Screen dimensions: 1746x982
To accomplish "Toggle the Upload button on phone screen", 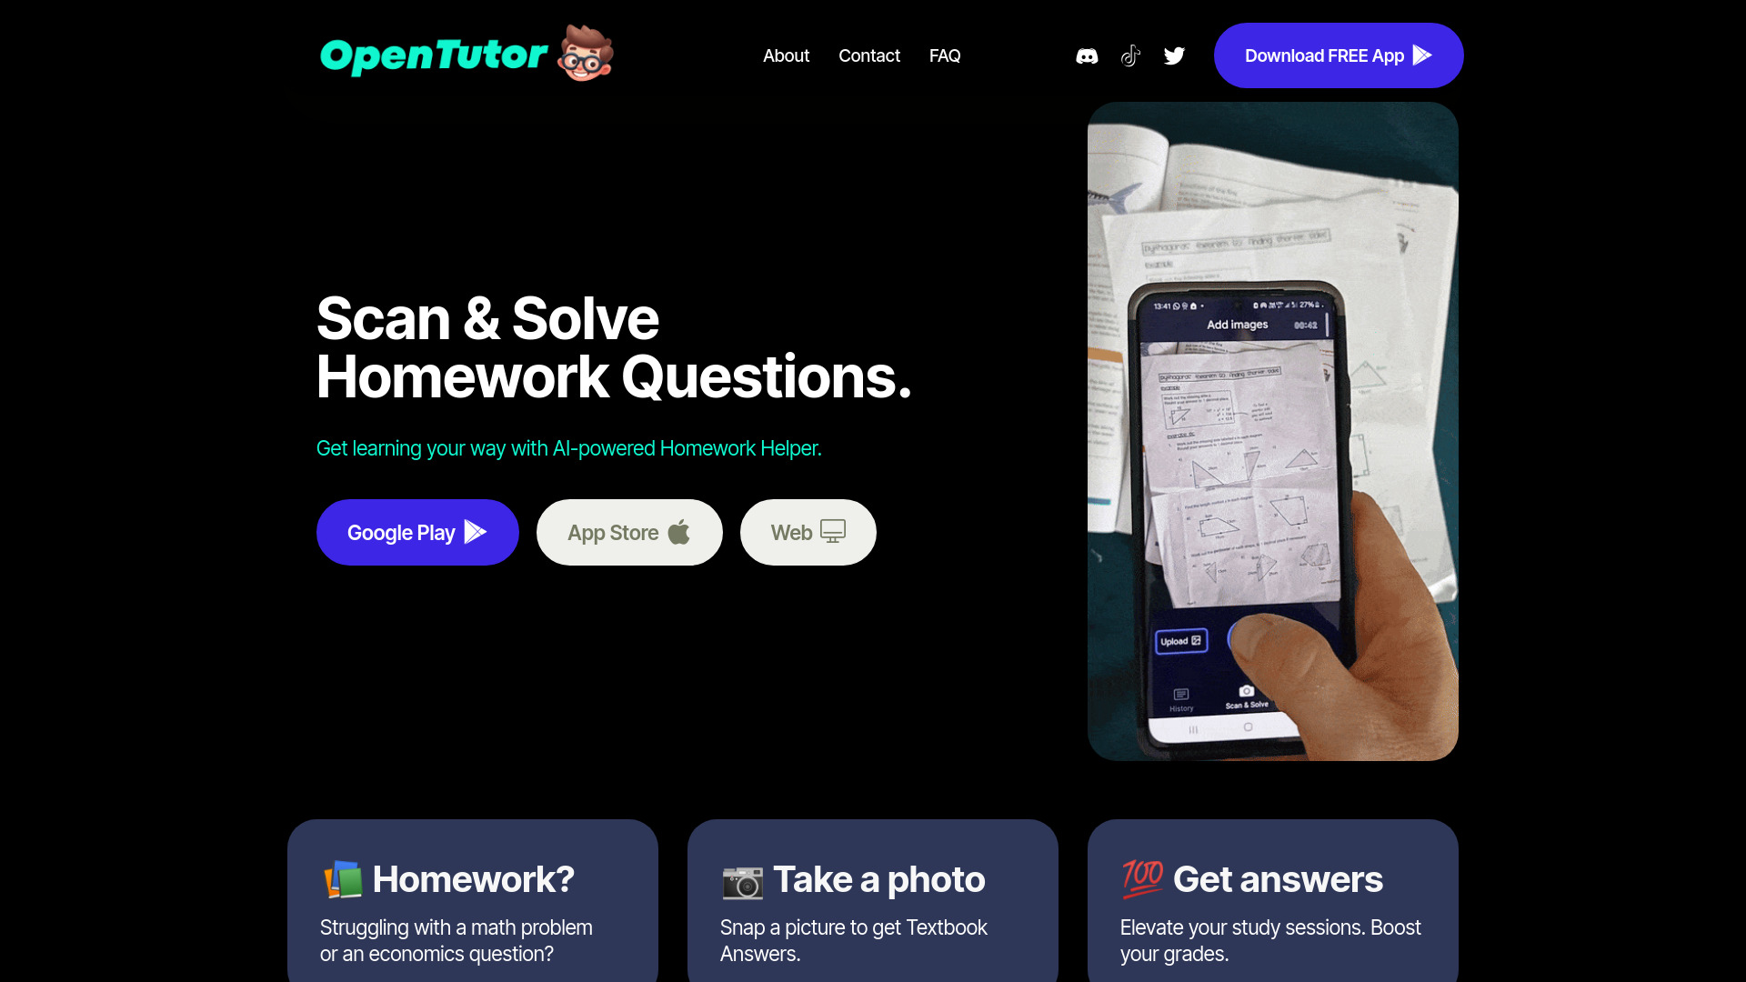I will click(1181, 640).
